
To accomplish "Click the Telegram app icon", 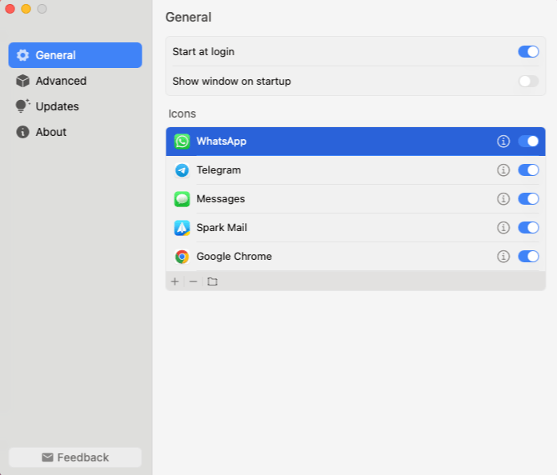I will [182, 170].
